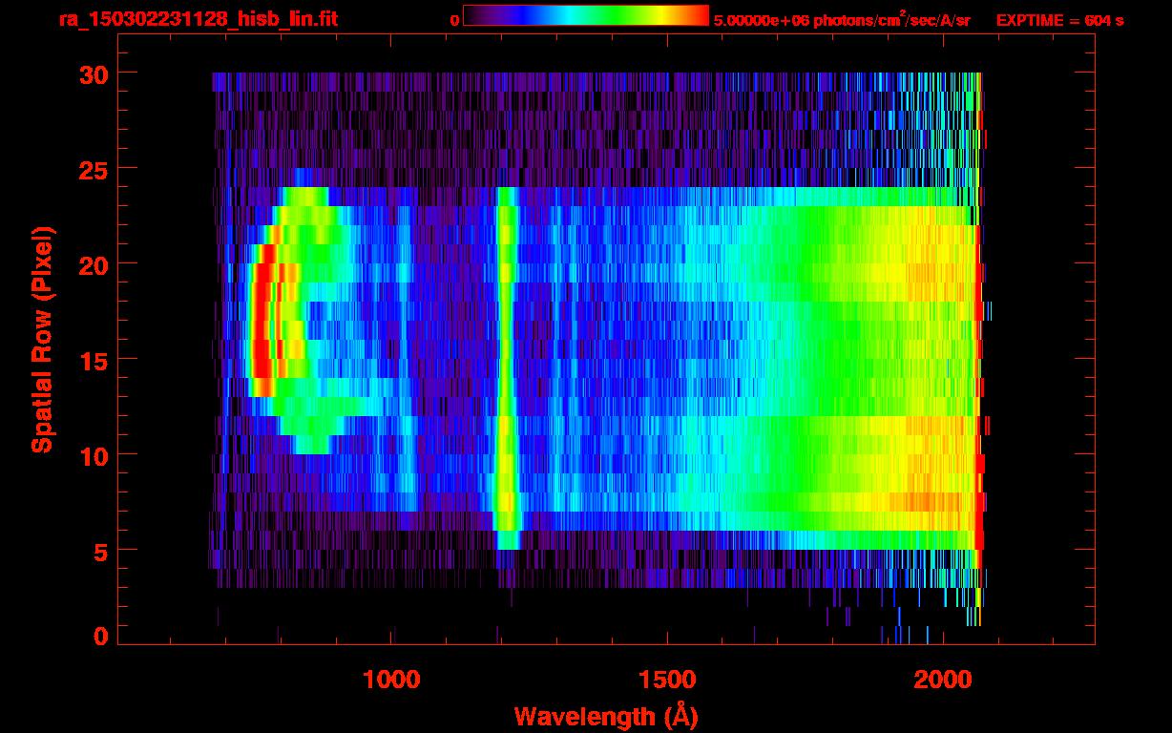This screenshot has width=1172, height=733.
Task: Click the rainbow color scale bar
Action: 586,16
